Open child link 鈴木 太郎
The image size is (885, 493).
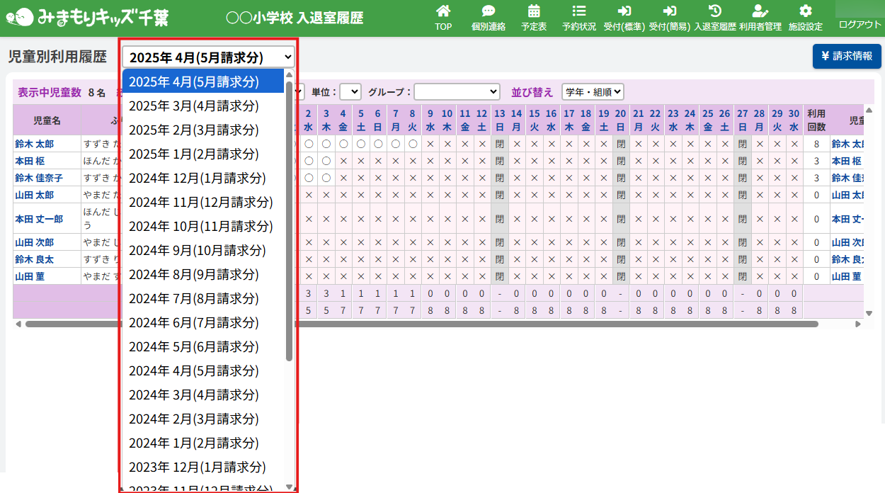pos(34,144)
